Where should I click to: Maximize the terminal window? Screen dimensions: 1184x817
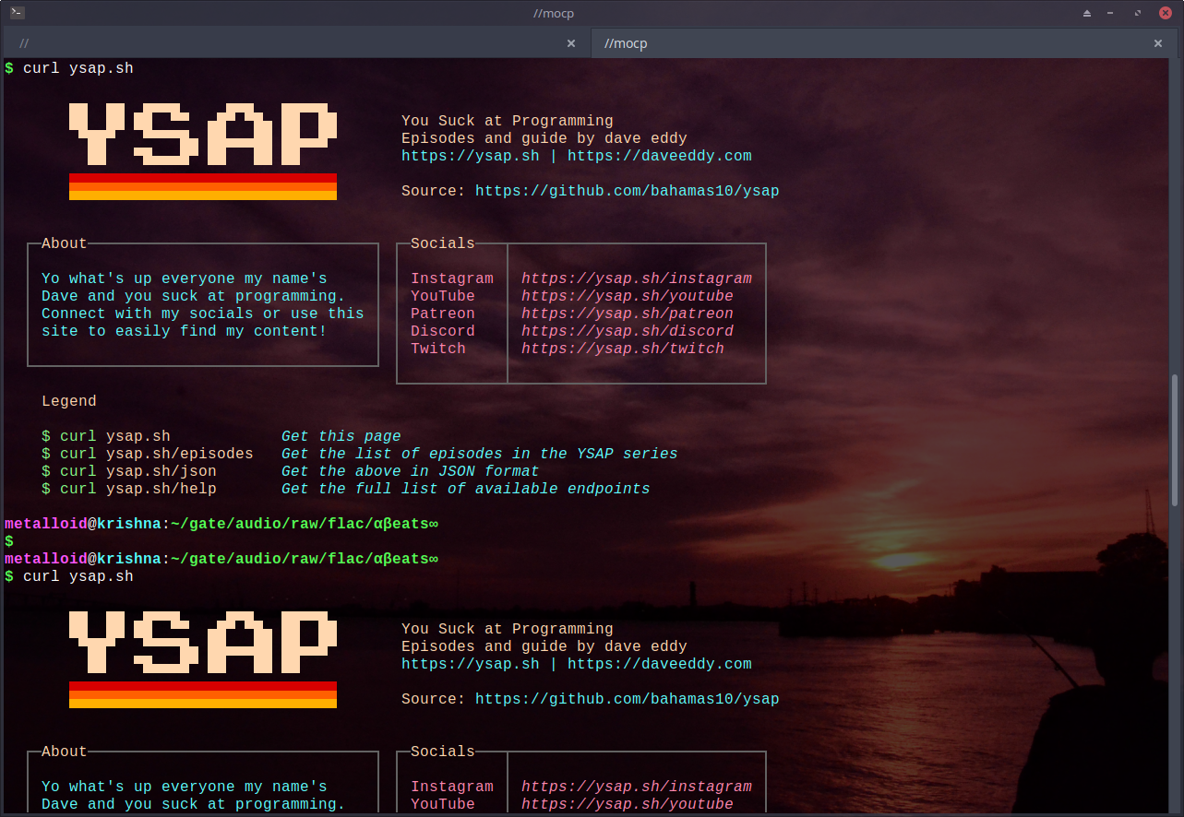(1138, 13)
